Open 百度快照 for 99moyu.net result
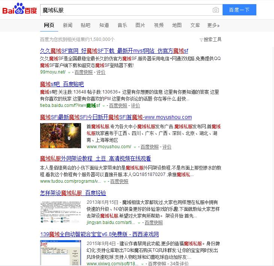 (x=84, y=72)
